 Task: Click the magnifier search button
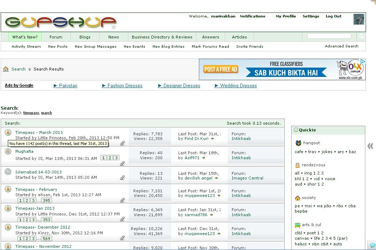pos(361,37)
